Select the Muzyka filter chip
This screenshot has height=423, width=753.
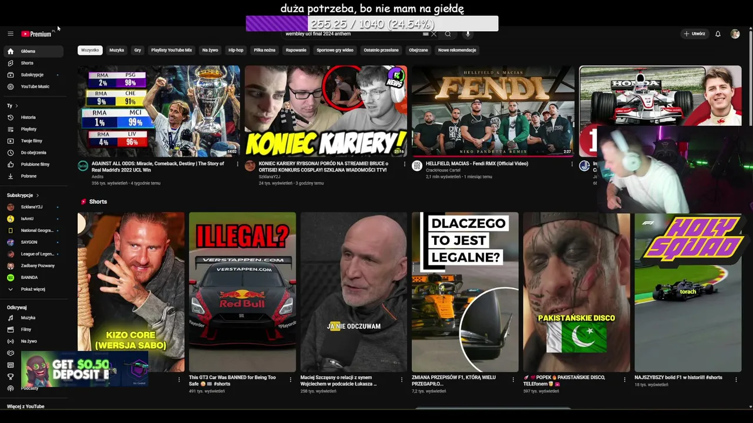(x=116, y=51)
